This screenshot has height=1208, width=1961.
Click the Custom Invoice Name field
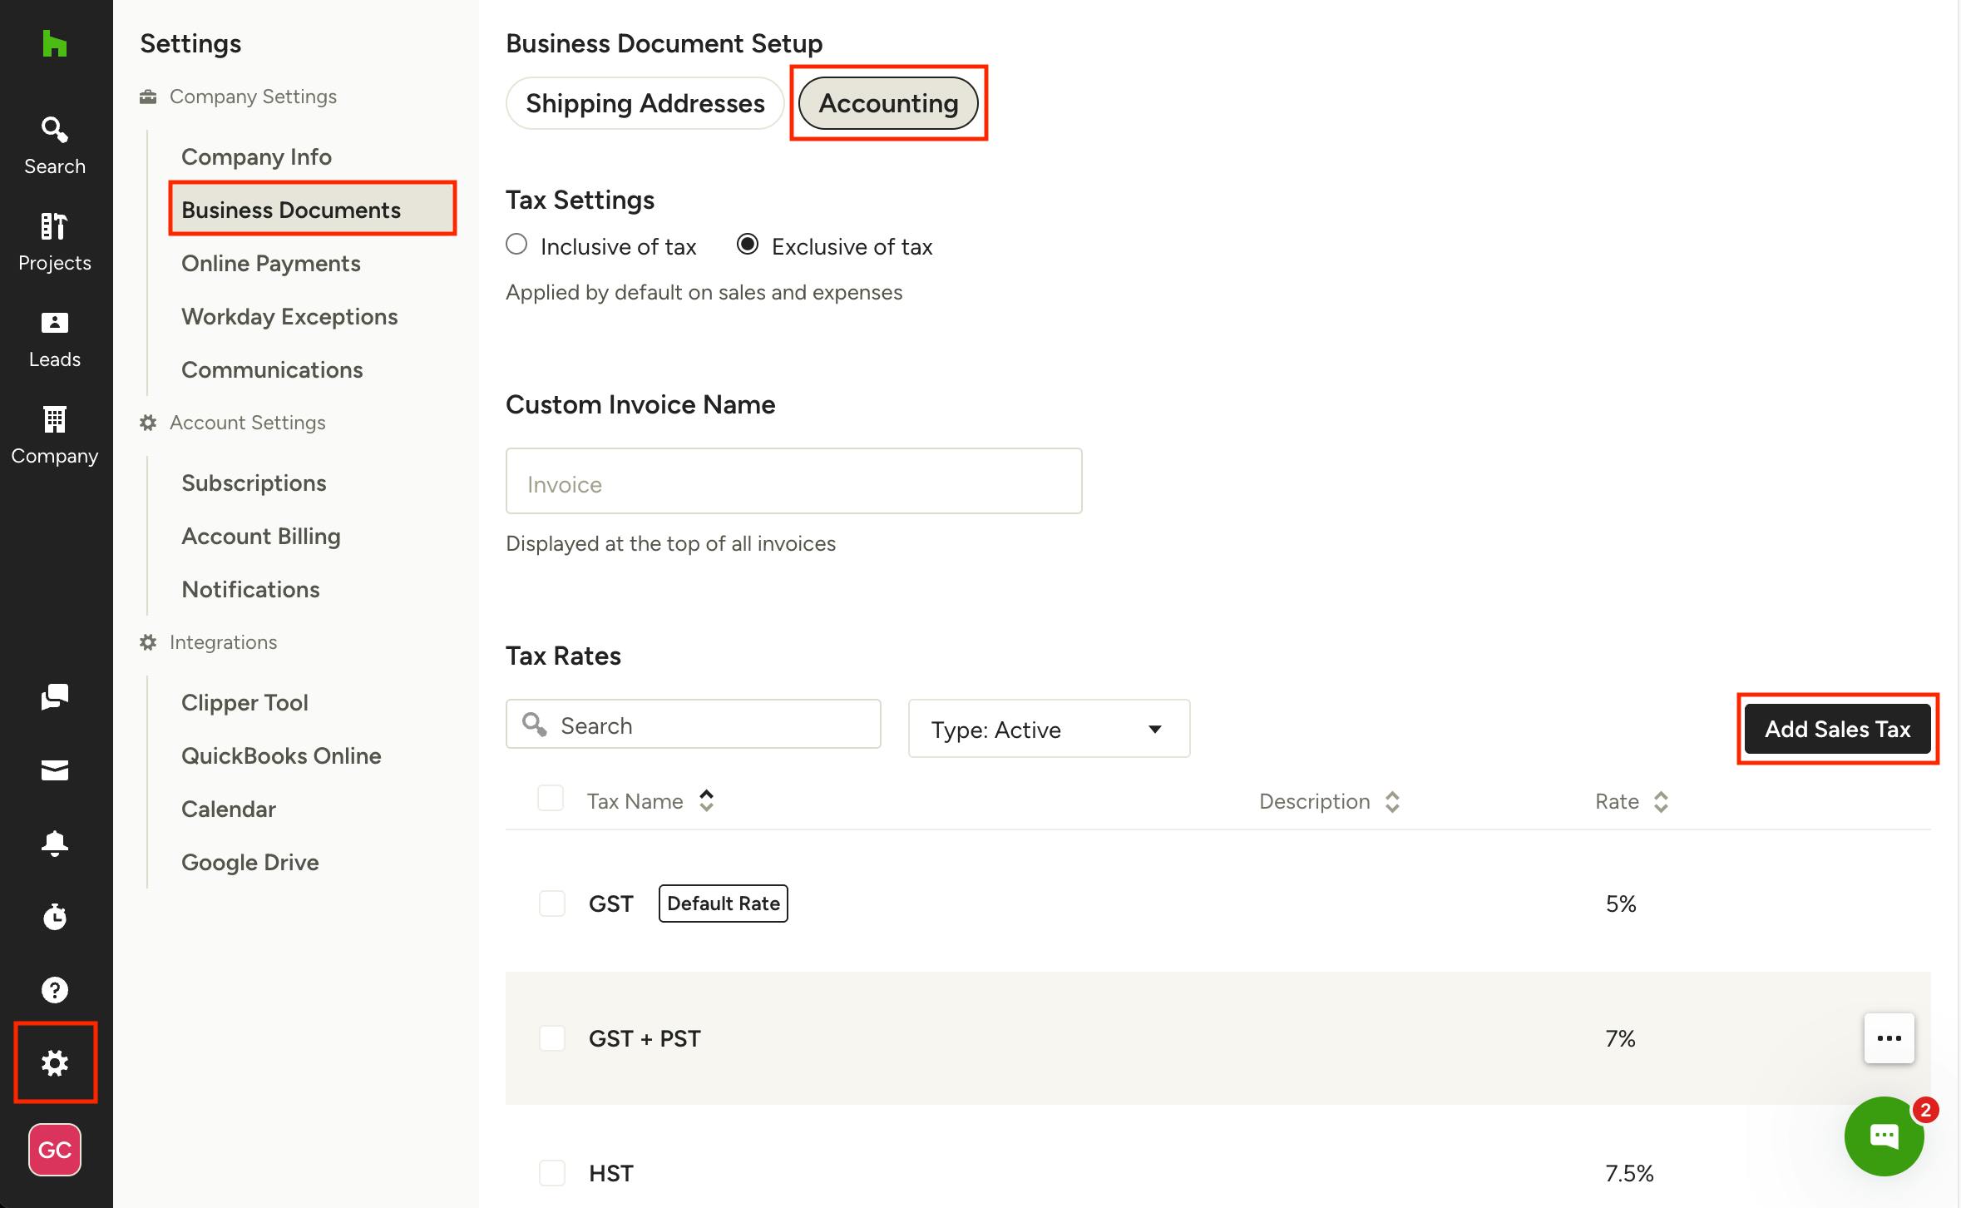click(793, 483)
